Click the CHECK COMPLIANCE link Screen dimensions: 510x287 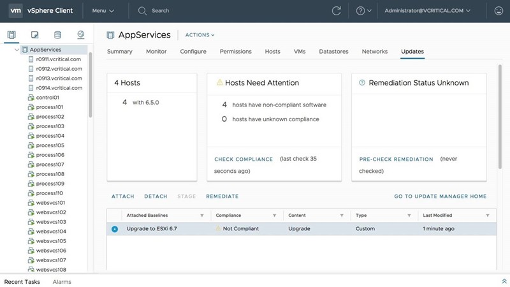(244, 159)
